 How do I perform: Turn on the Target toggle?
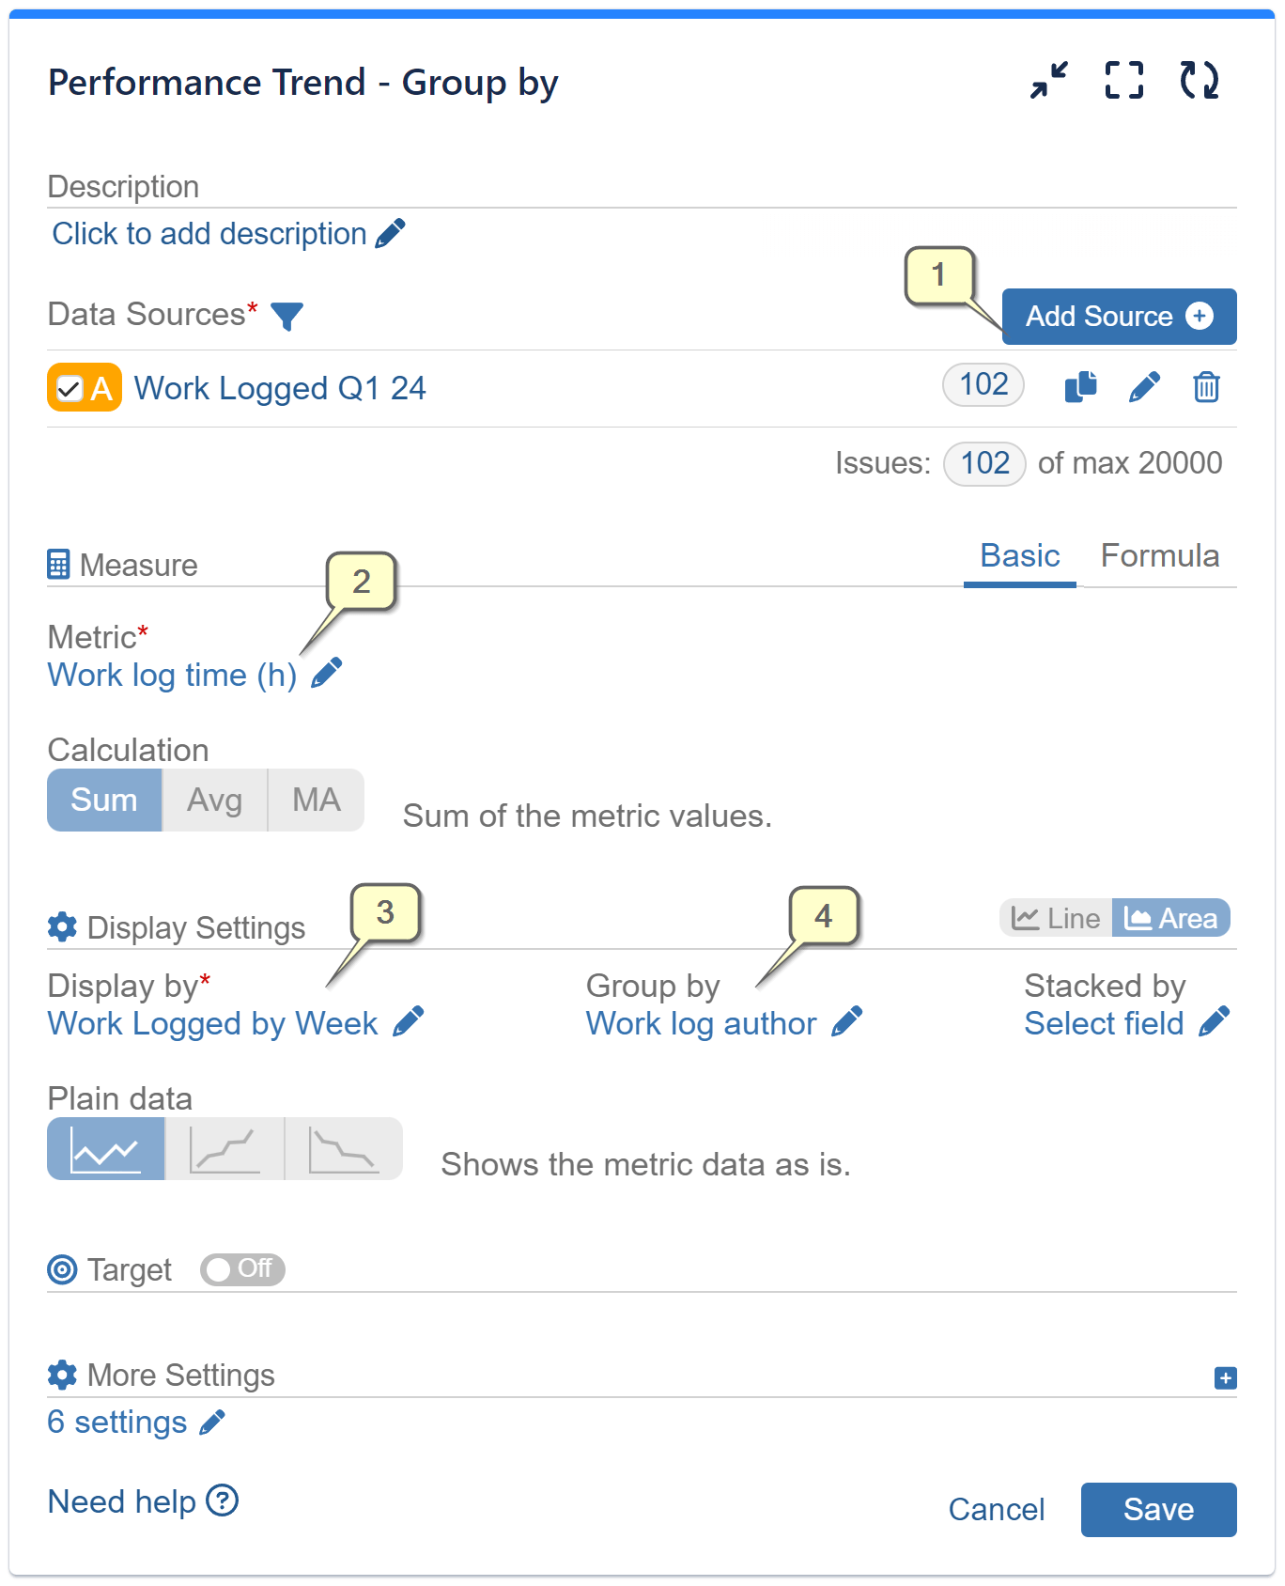242,1270
